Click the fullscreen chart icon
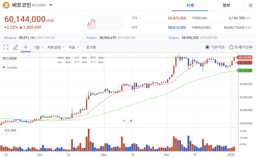The image size is (256, 158). (x=6, y=47)
